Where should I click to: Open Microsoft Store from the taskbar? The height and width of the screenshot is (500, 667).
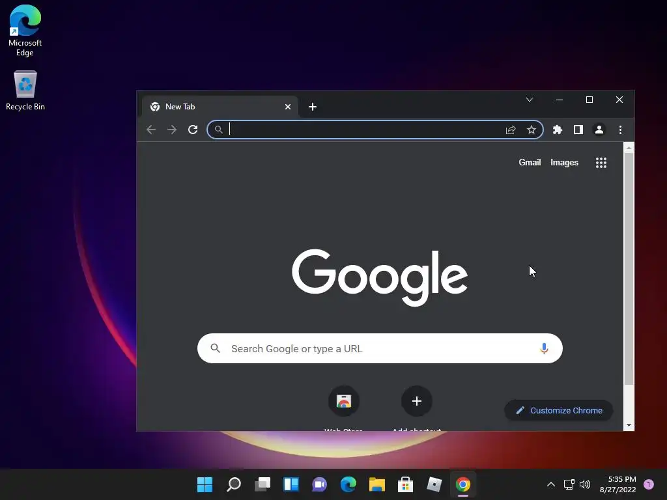tap(405, 484)
